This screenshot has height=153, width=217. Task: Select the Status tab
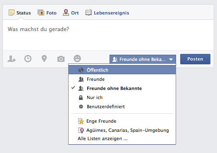pos(20,13)
